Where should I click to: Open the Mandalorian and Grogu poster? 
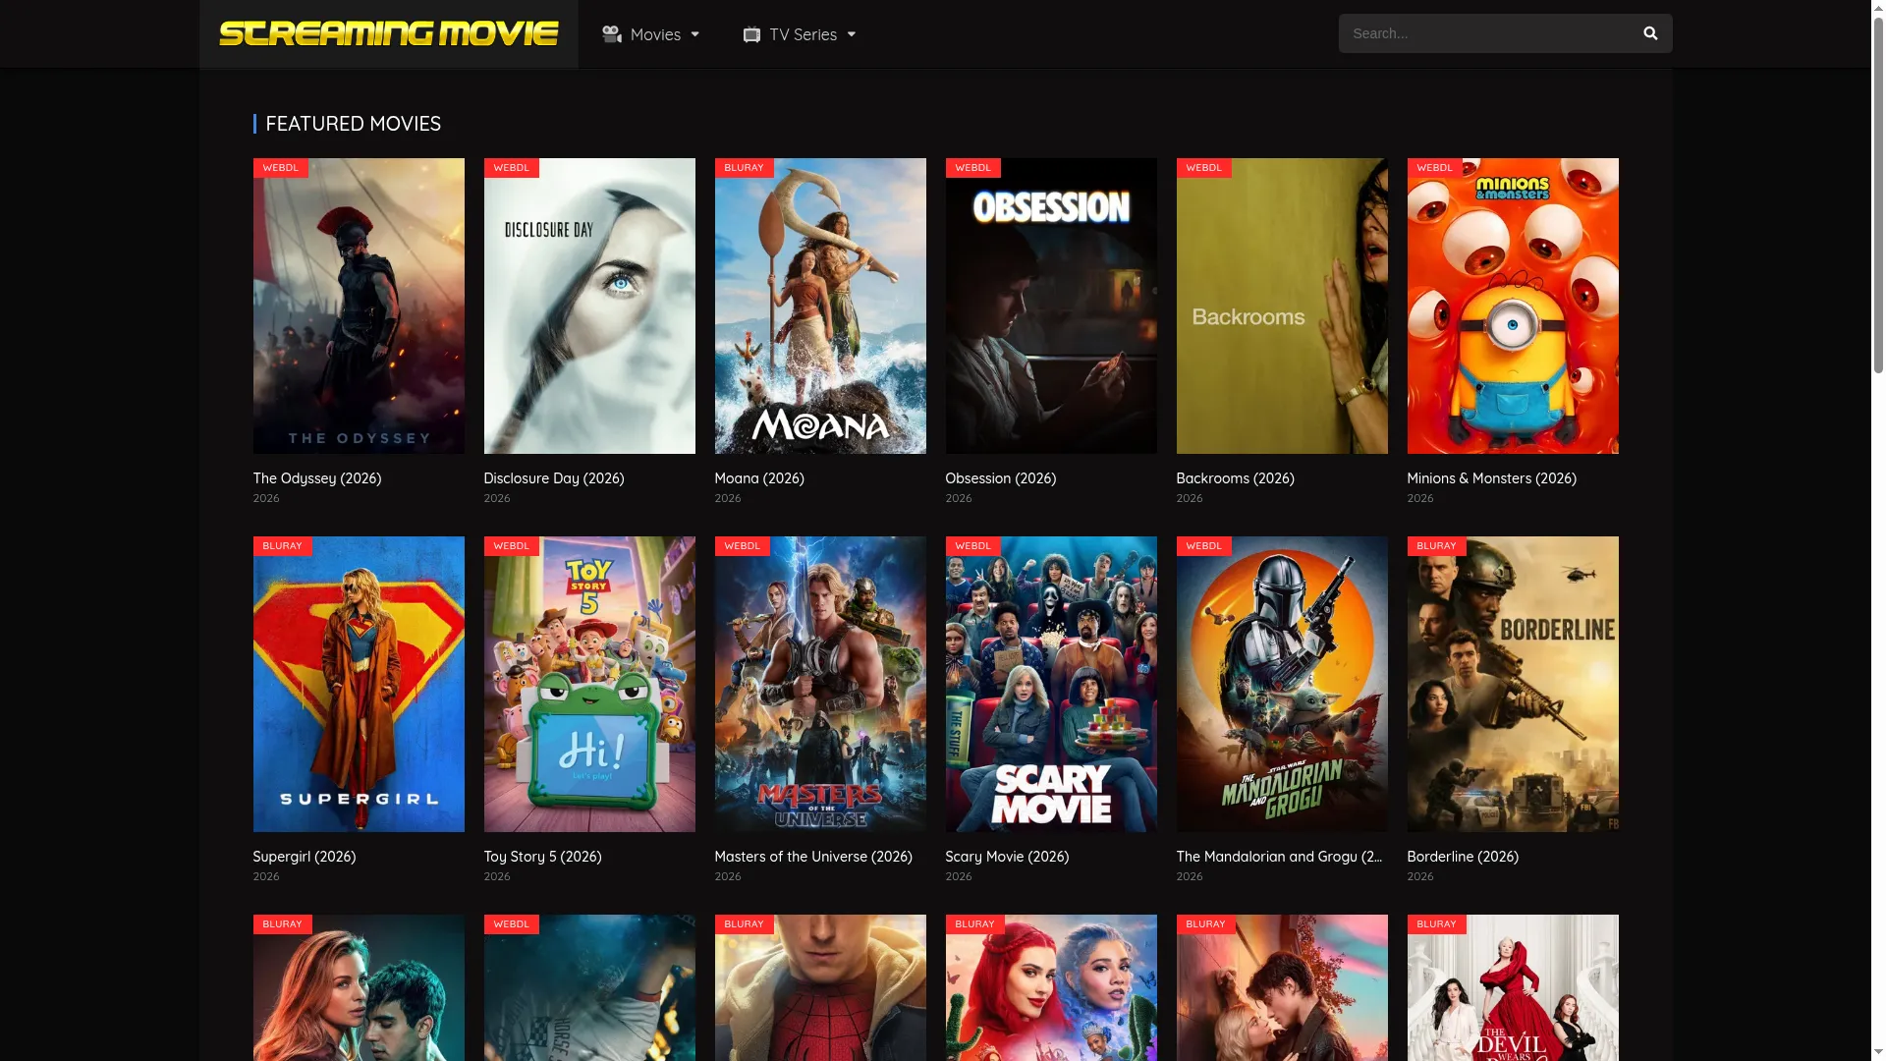tap(1282, 684)
